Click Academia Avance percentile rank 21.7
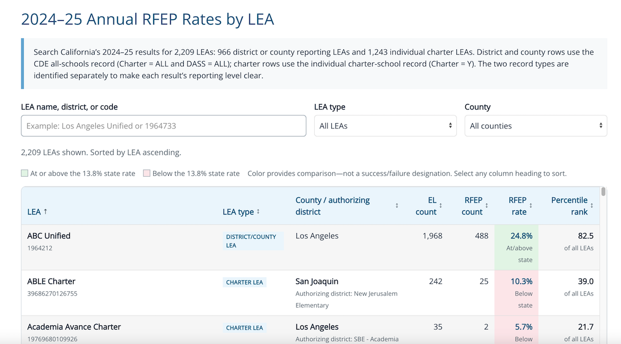 point(586,327)
